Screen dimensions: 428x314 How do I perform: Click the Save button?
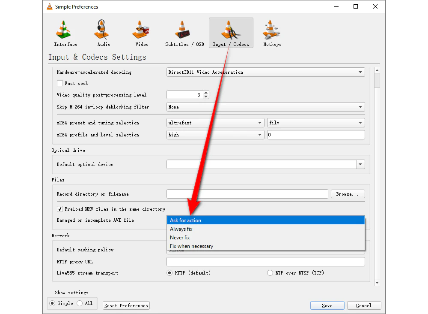327,305
